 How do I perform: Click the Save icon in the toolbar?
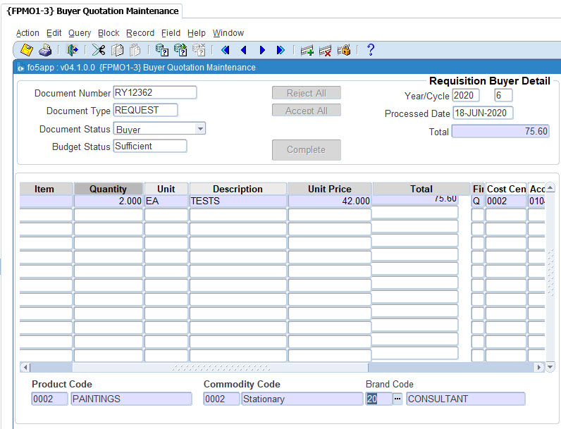(27, 50)
